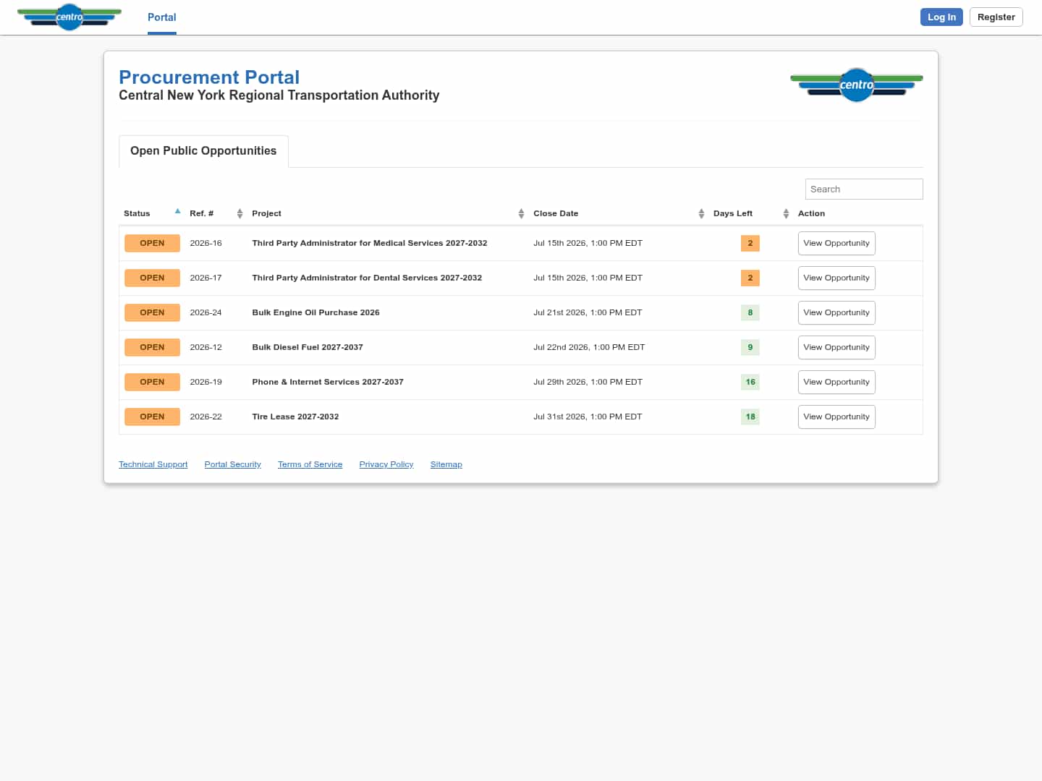This screenshot has height=781, width=1042.
Task: Click the 18 days left badge for Tire Lease
Action: pos(750,417)
